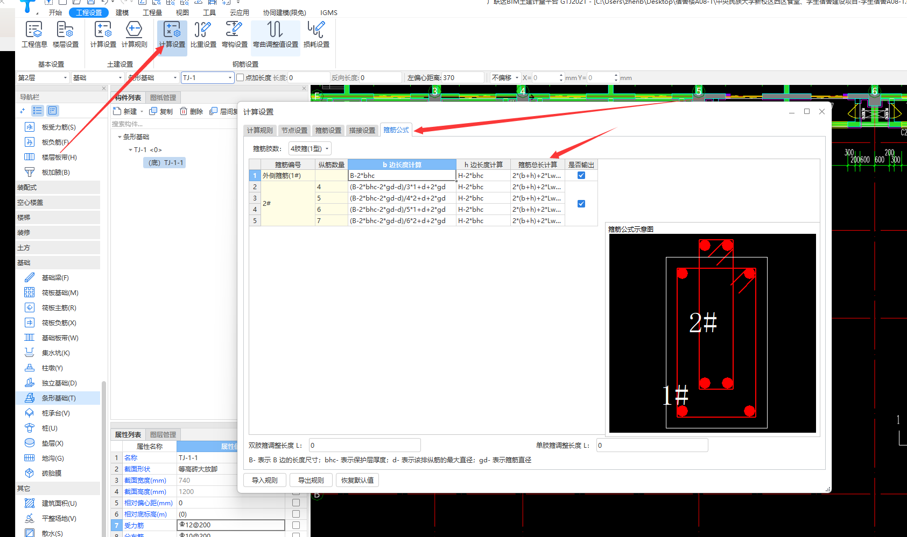This screenshot has width=907, height=537.
Task: Switch to 节点设置 tab
Action: (x=294, y=130)
